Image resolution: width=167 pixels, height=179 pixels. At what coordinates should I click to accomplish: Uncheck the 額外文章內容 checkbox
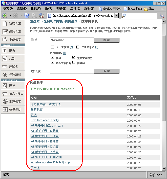[52, 62]
